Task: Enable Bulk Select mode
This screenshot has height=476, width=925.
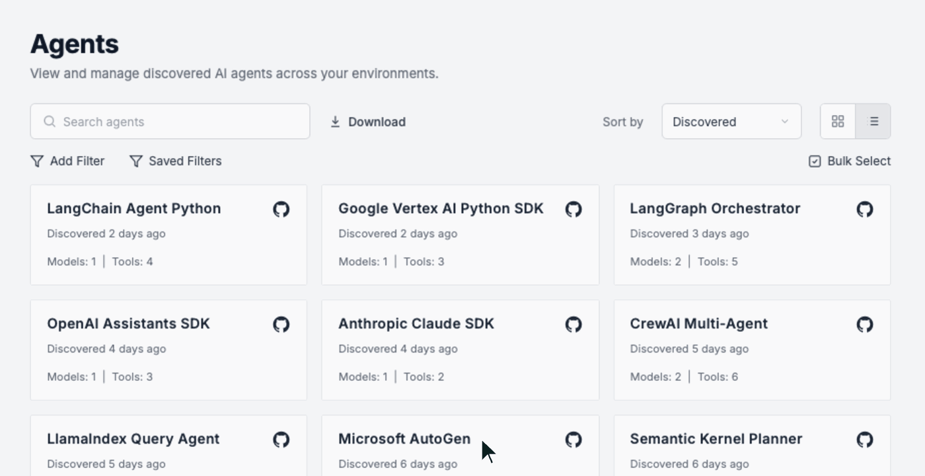Action: pyautogui.click(x=850, y=161)
